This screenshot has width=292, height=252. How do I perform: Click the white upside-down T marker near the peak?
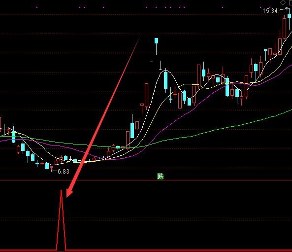pyautogui.click(x=161, y=65)
